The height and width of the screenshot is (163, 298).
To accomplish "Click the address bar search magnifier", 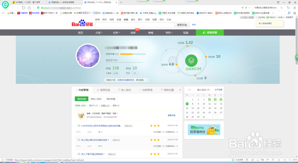I will [x=282, y=8].
